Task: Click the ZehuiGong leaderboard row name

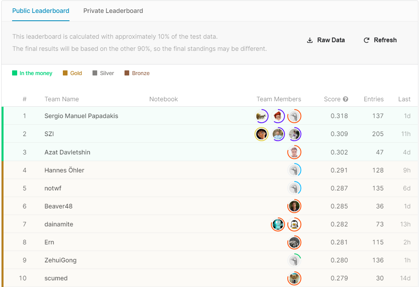Action: tap(61, 260)
